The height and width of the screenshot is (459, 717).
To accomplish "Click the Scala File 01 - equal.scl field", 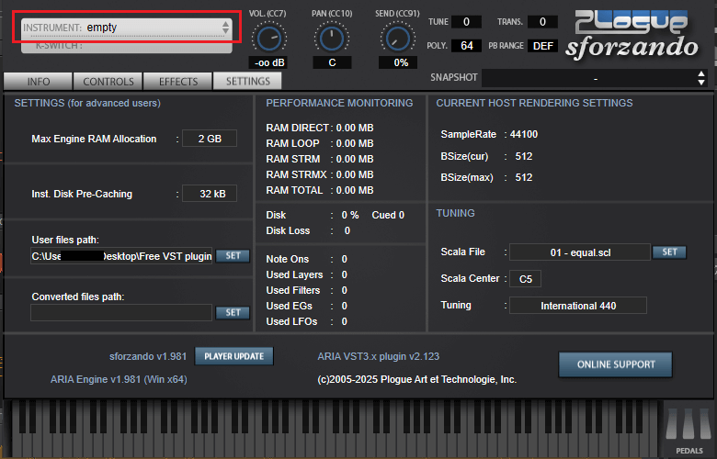I will 580,252.
